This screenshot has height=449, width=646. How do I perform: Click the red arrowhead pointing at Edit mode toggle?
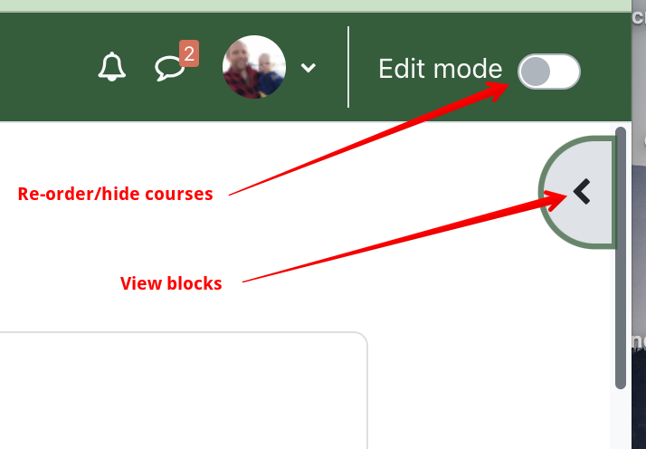(x=499, y=90)
